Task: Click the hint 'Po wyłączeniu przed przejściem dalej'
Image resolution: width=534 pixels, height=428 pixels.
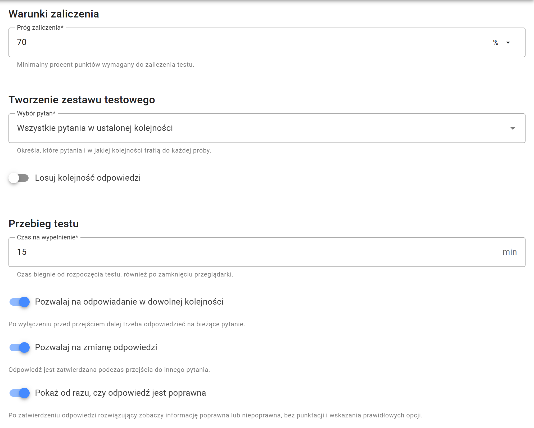Action: (x=127, y=324)
